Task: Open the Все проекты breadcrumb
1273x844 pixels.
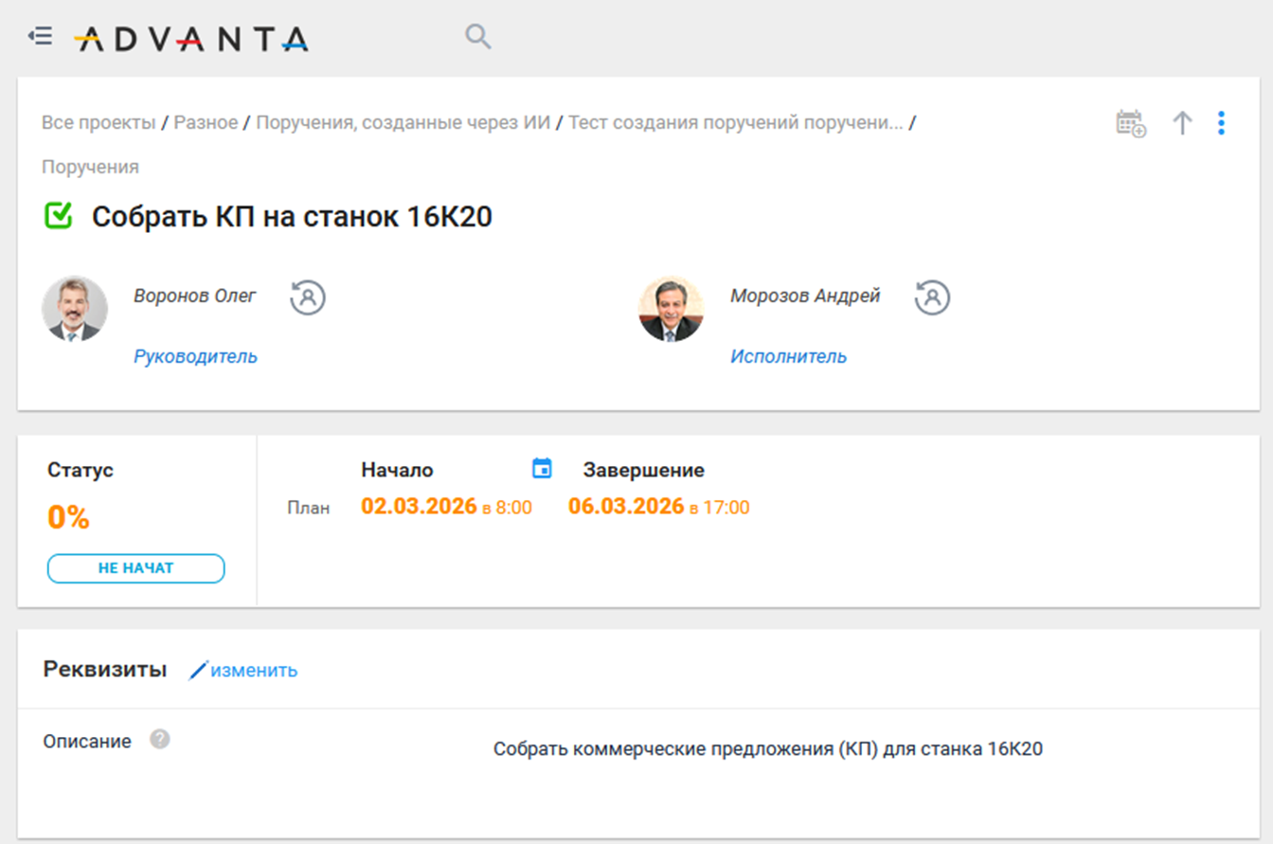Action: point(98,122)
